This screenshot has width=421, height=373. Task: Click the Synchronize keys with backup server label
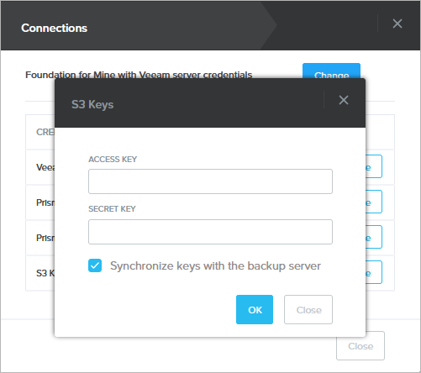(215, 265)
